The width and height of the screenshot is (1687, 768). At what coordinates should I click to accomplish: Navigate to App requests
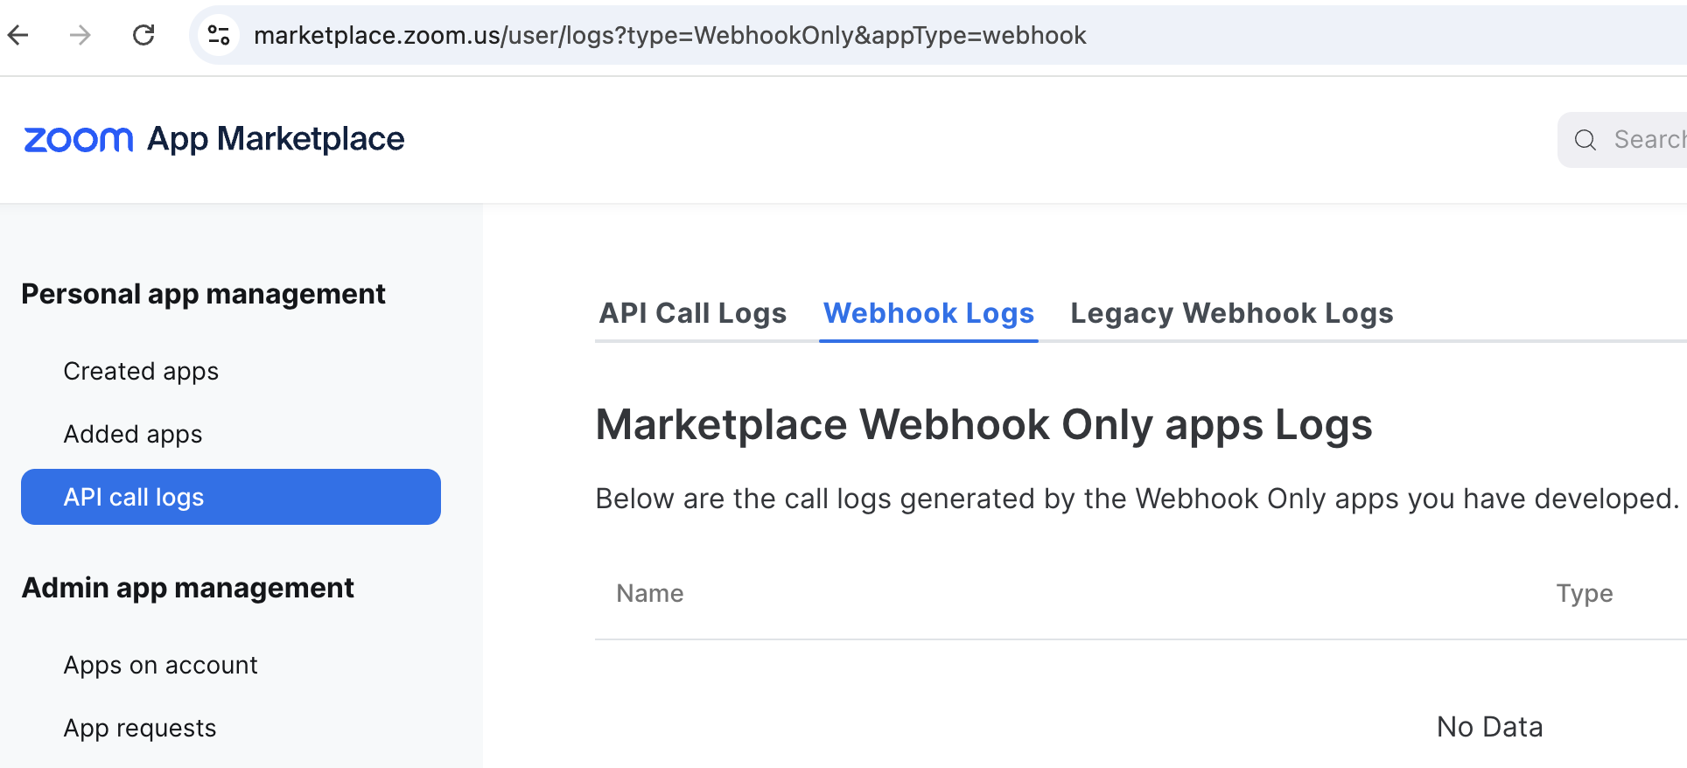coord(140,728)
